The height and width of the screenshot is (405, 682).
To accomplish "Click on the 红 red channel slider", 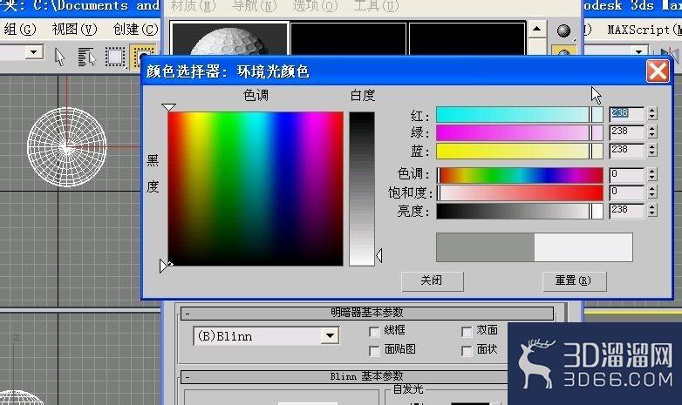I will pos(519,115).
